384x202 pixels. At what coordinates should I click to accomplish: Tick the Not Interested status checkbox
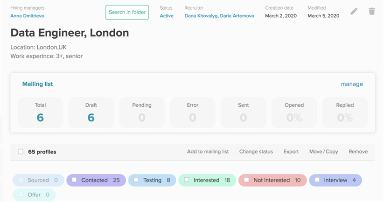(x=246, y=180)
